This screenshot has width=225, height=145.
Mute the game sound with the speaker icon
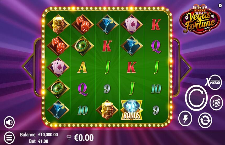(x=9, y=122)
